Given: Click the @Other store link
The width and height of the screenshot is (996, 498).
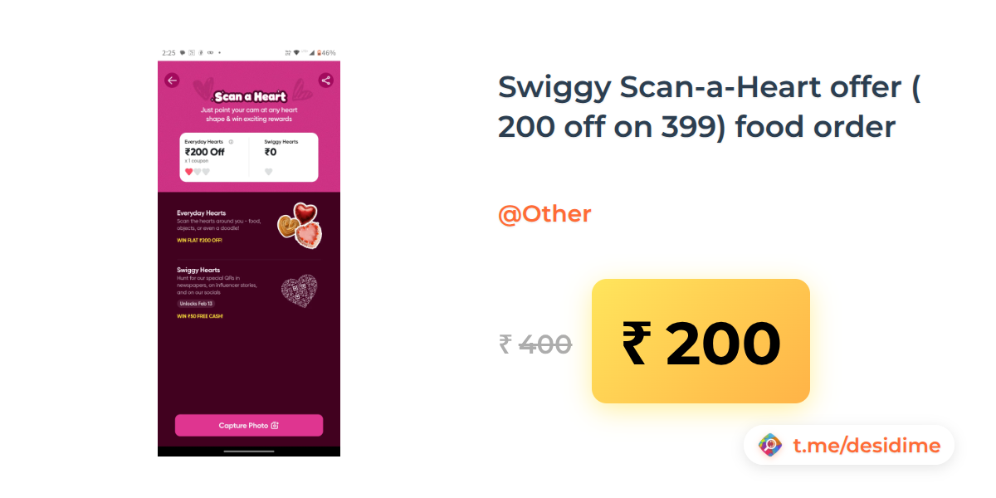Looking at the screenshot, I should coord(544,214).
